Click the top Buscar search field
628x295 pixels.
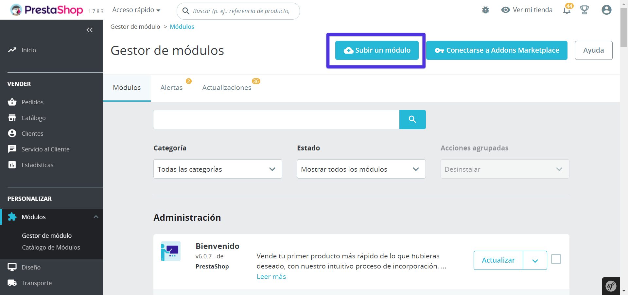[x=238, y=11]
